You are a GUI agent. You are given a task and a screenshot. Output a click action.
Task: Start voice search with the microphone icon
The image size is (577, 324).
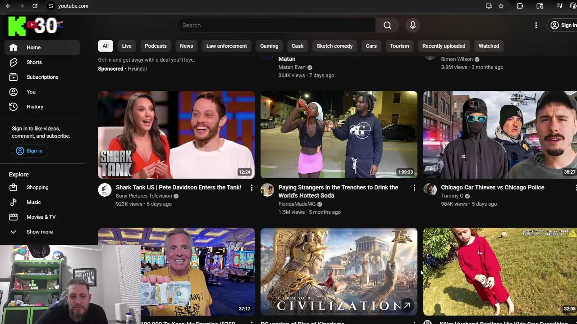pyautogui.click(x=412, y=25)
